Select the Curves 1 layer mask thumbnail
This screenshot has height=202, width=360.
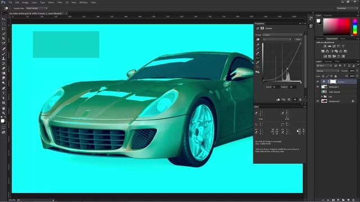point(333,82)
